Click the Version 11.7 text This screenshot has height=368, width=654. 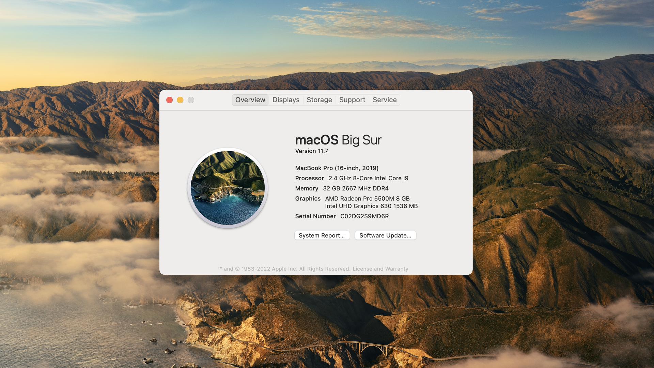(x=311, y=151)
